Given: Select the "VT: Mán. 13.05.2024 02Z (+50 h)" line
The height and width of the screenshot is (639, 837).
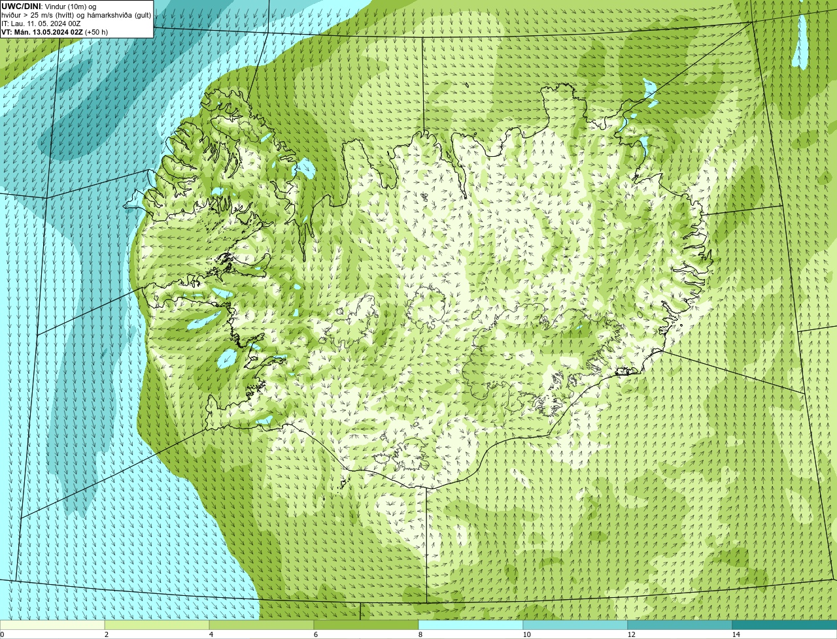Looking at the screenshot, I should (54, 32).
